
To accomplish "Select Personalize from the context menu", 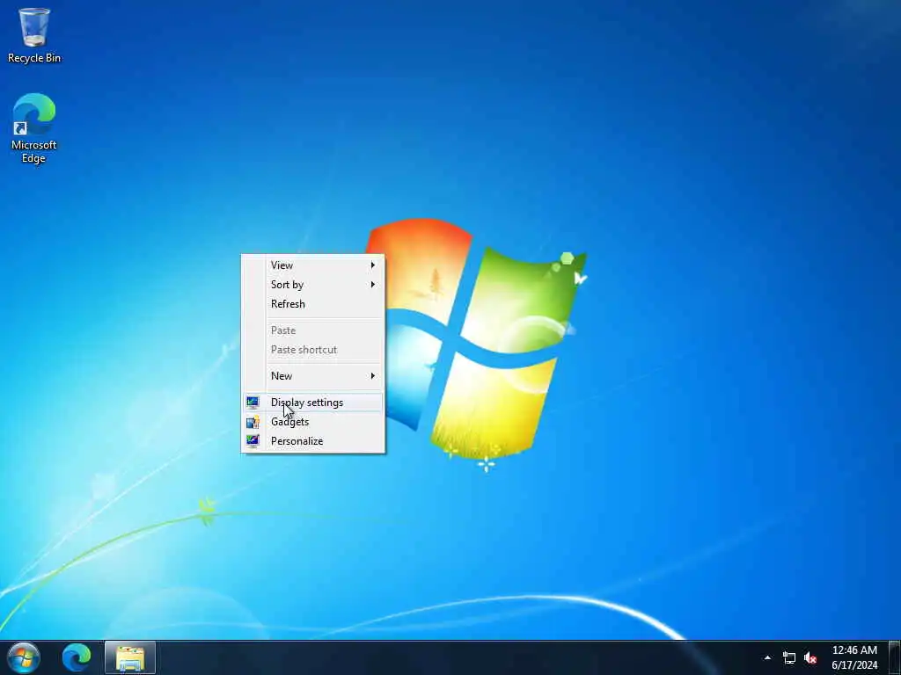I will pyautogui.click(x=312, y=441).
